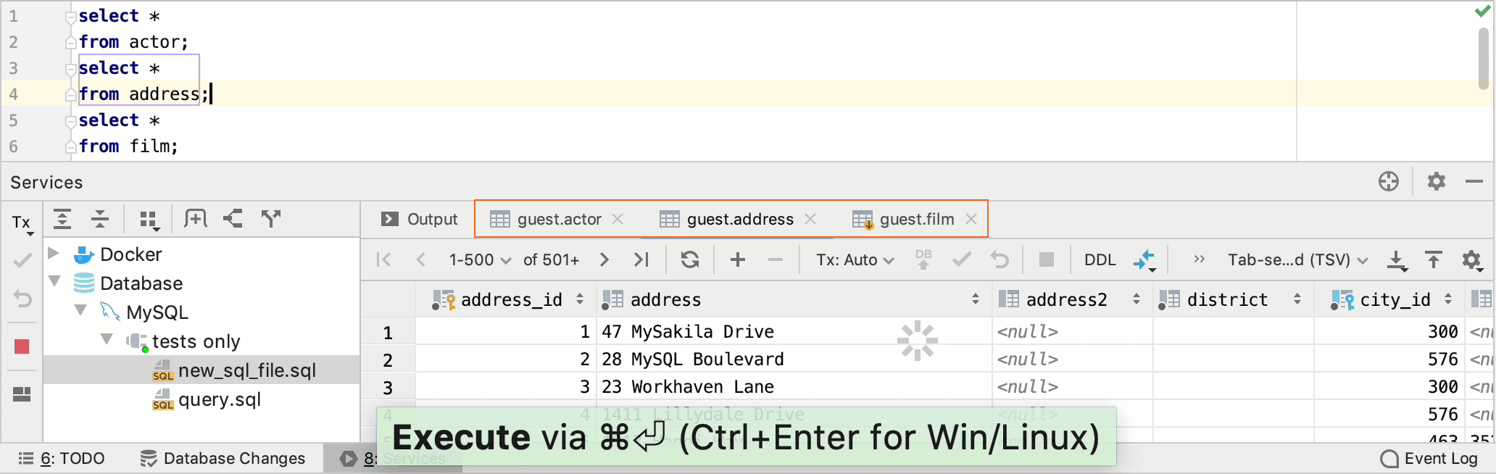Toggle sorting on the address_id column

(579, 299)
